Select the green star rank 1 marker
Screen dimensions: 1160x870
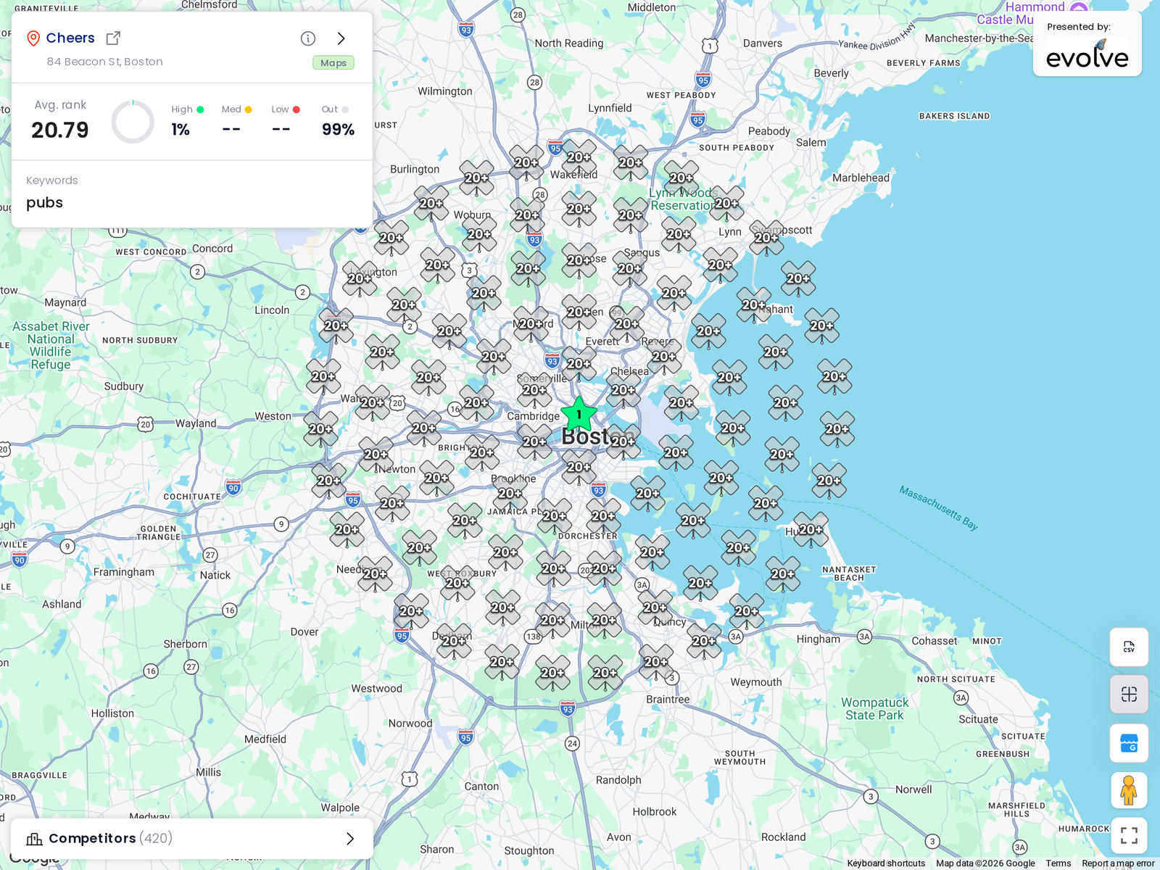579,414
